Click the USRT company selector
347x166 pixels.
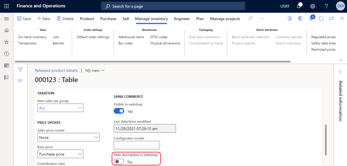pos(285,6)
